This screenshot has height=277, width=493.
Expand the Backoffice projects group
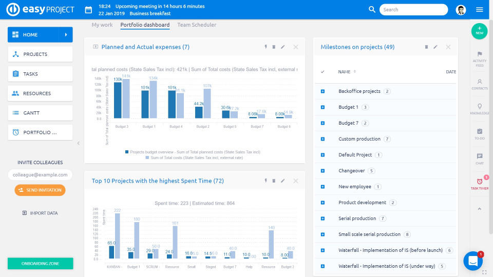323,91
